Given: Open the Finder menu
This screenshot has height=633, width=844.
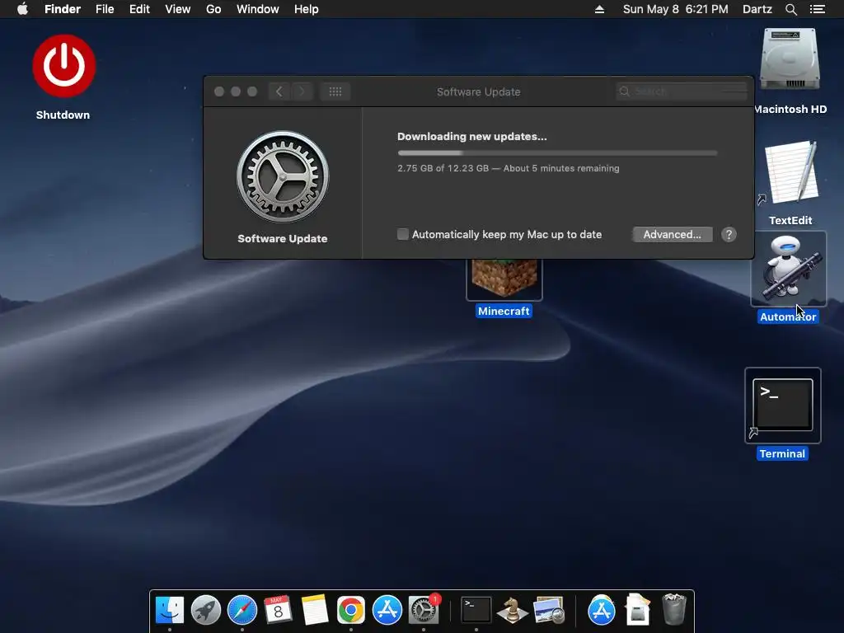Looking at the screenshot, I should (63, 9).
